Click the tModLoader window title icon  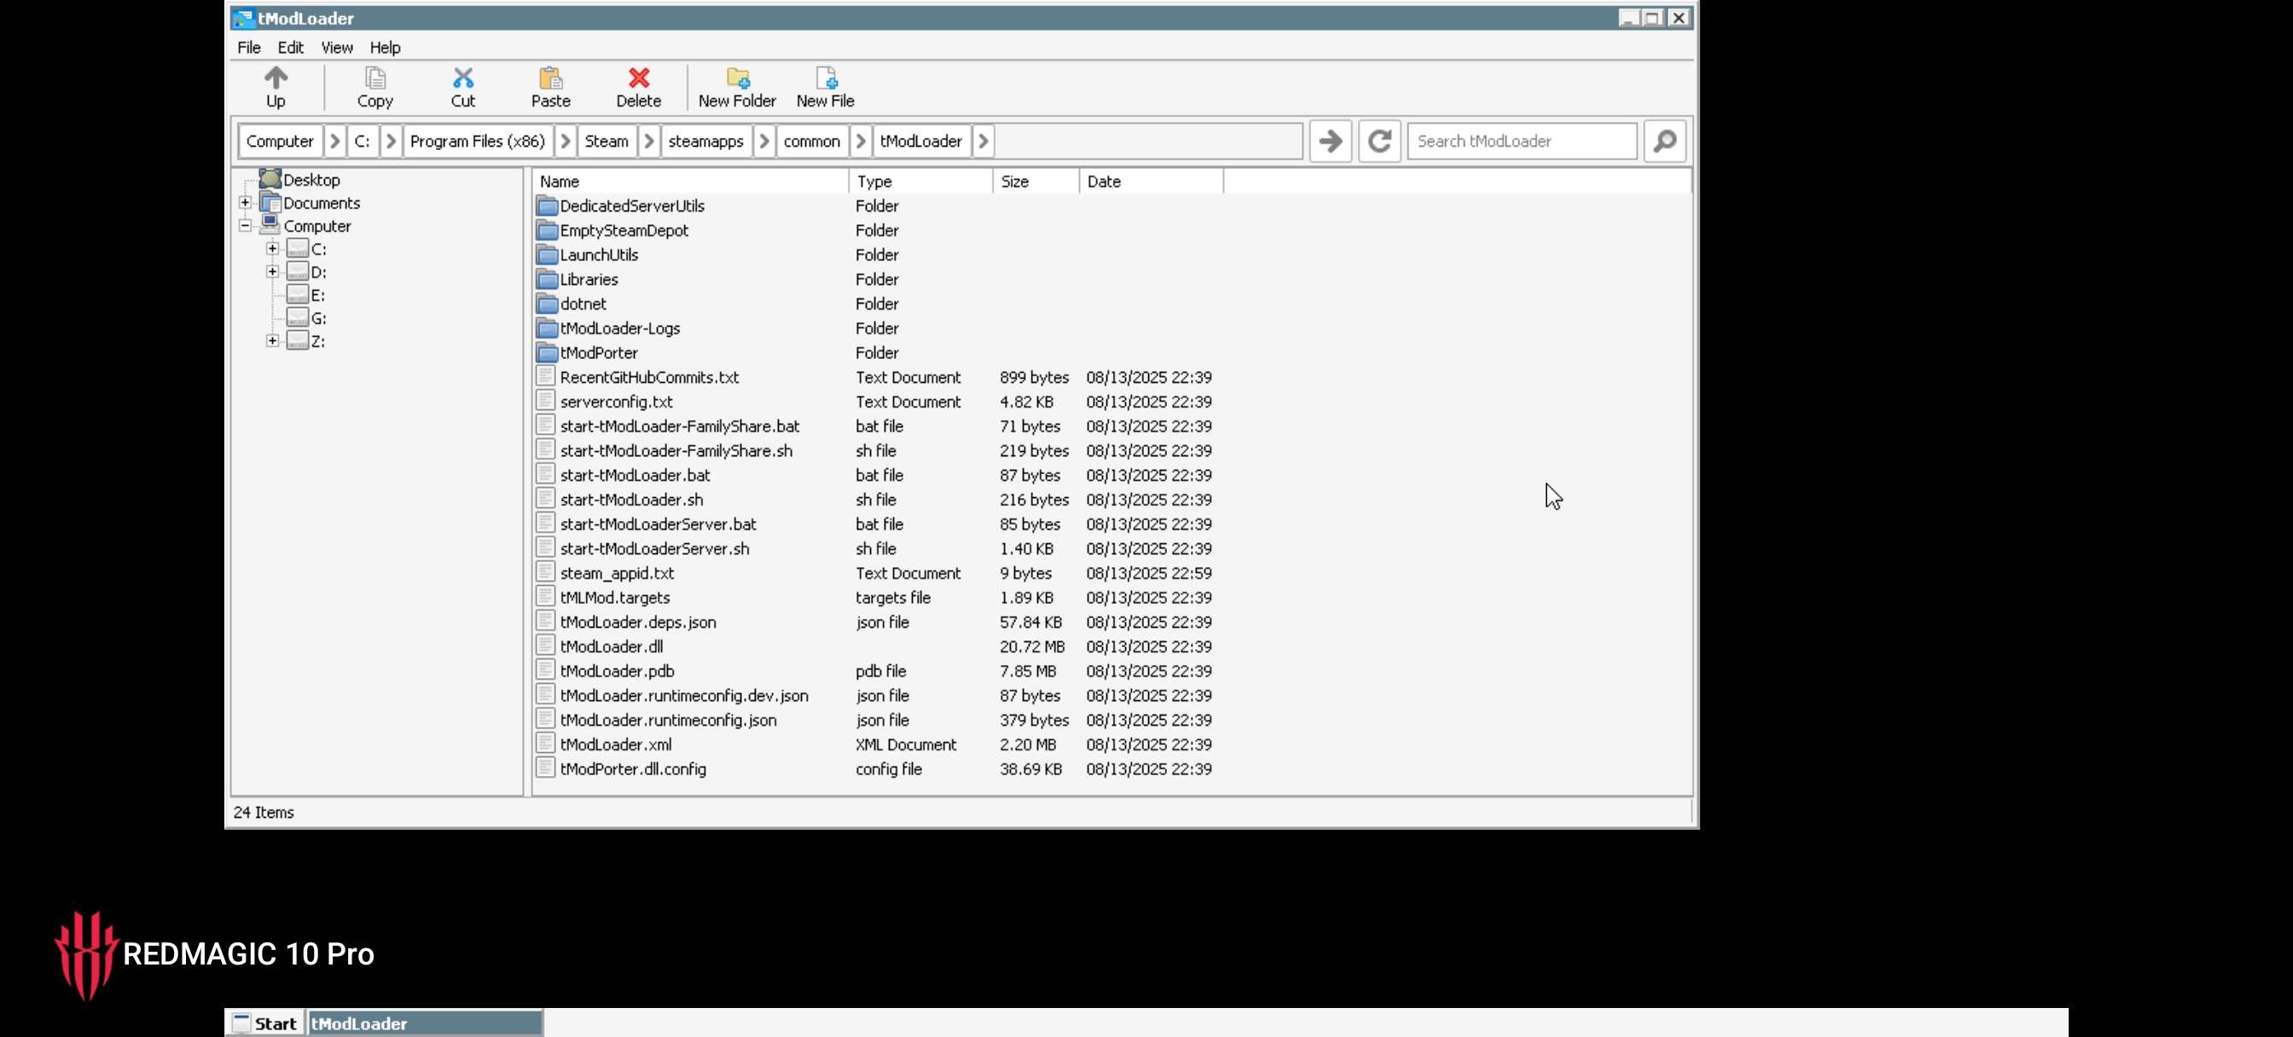pyautogui.click(x=242, y=18)
